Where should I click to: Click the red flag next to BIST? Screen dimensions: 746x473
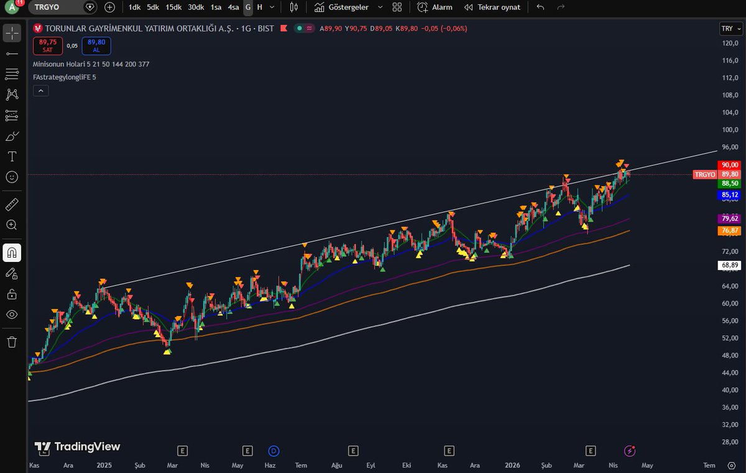click(284, 28)
